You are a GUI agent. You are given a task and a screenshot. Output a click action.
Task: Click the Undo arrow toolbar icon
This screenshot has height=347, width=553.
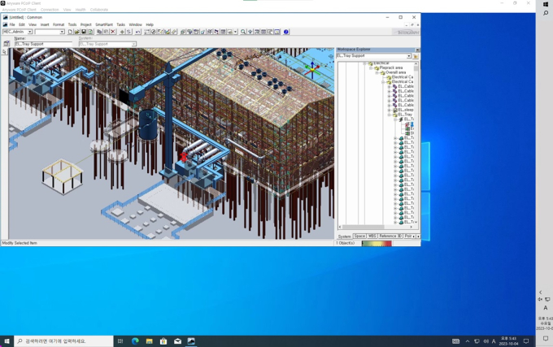pos(137,32)
